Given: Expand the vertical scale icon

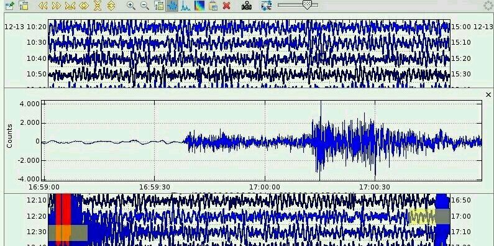Looking at the screenshot, I should [111, 6].
